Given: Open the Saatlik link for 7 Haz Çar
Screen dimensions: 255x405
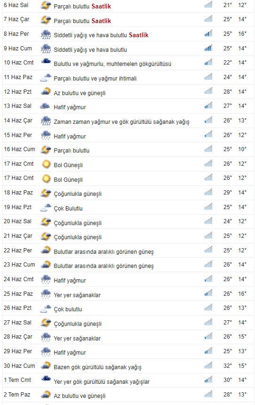Looking at the screenshot, I should (101, 21).
